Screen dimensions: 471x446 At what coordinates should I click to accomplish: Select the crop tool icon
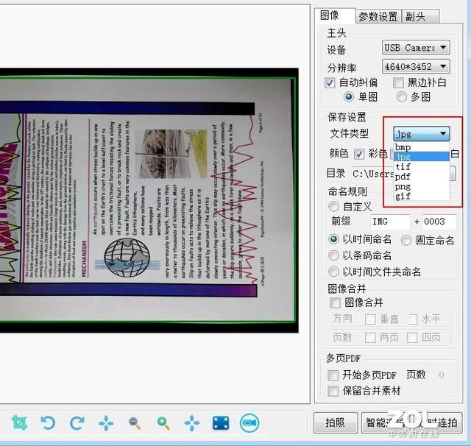pos(20,423)
